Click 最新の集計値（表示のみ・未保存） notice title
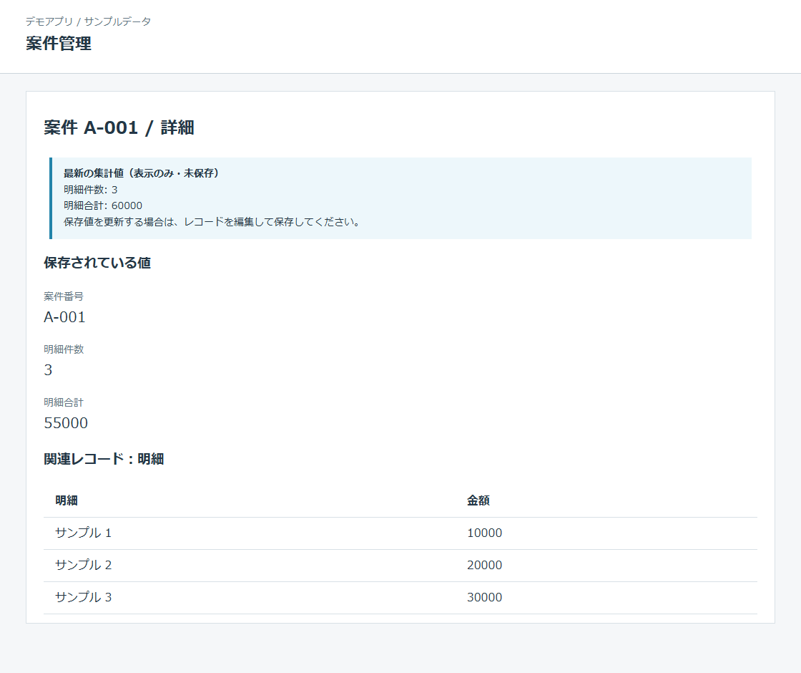801x673 pixels. 142,173
